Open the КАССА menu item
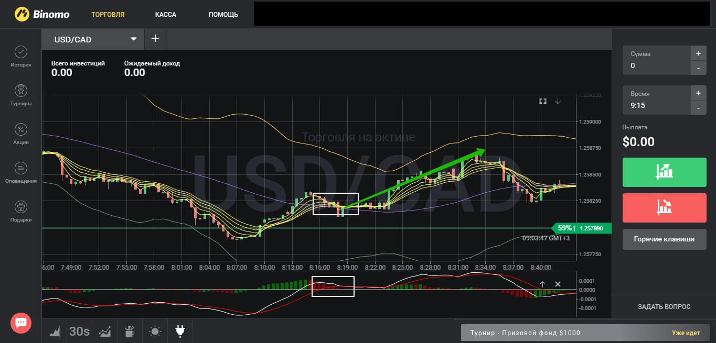The width and height of the screenshot is (716, 343). point(166,14)
